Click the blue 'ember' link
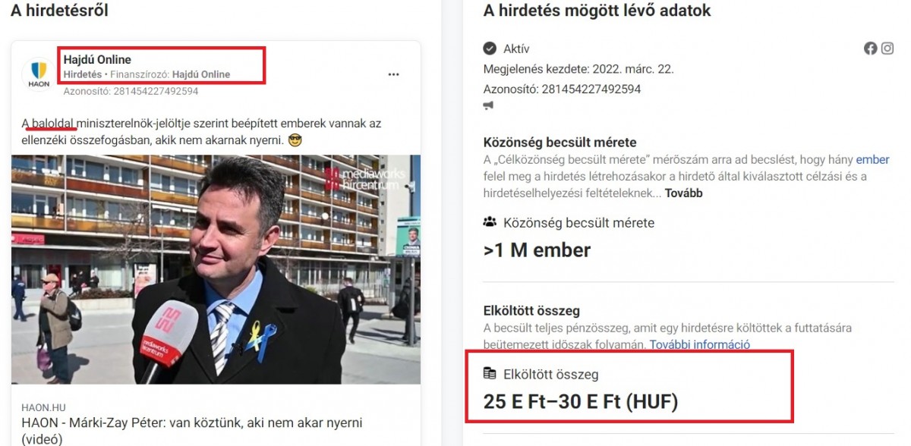Viewport: 911px width, 446px height. [x=872, y=160]
